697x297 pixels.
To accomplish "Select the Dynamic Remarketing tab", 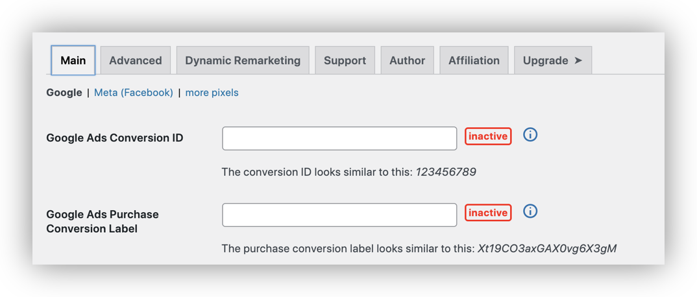I will pyautogui.click(x=243, y=60).
